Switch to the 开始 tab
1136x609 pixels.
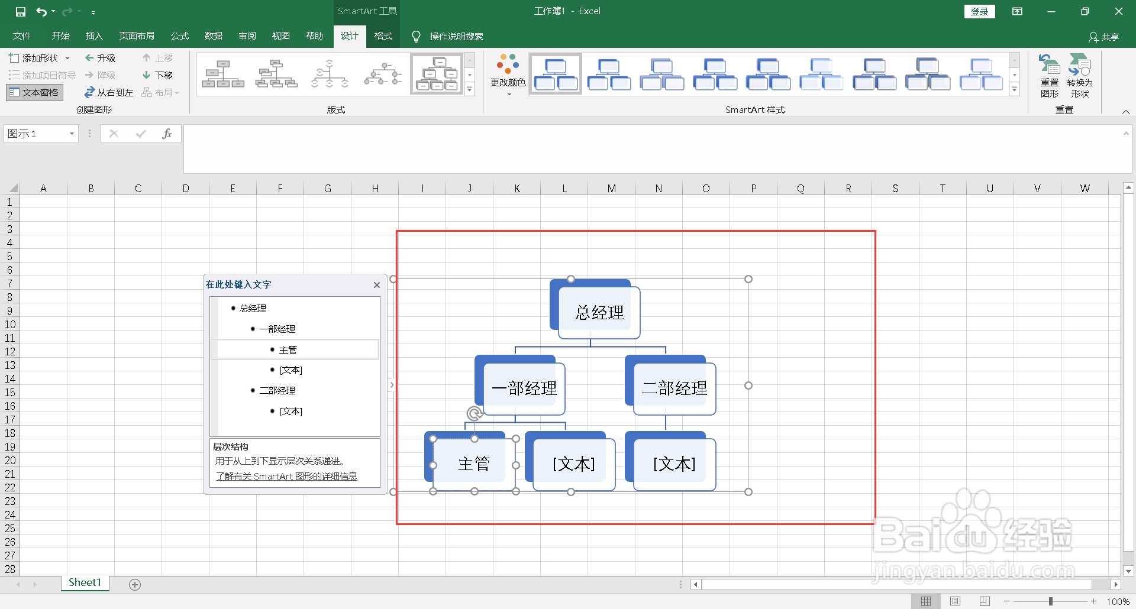point(60,36)
